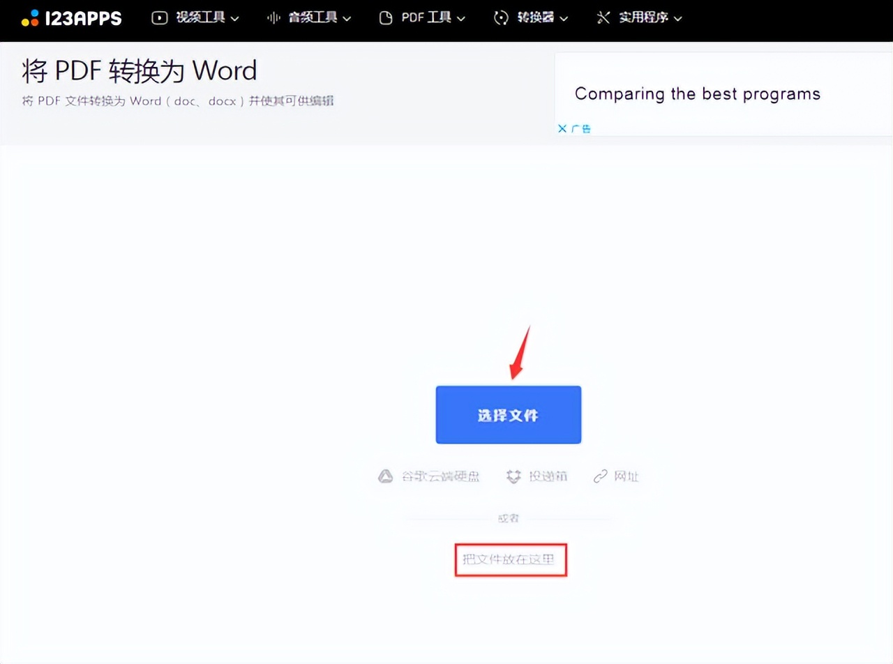
Task: Click the link chain icon
Action: click(x=601, y=476)
